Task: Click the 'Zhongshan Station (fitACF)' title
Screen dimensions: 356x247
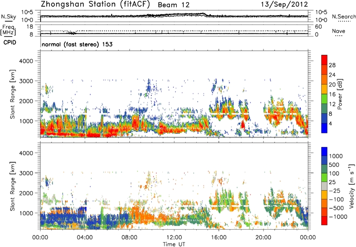Action: point(95,4)
